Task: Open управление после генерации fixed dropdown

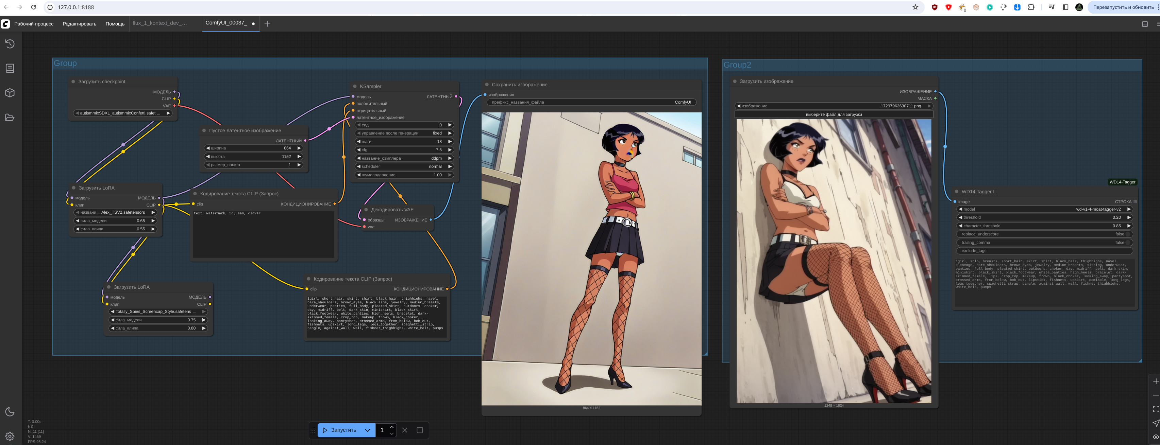Action: coord(404,133)
